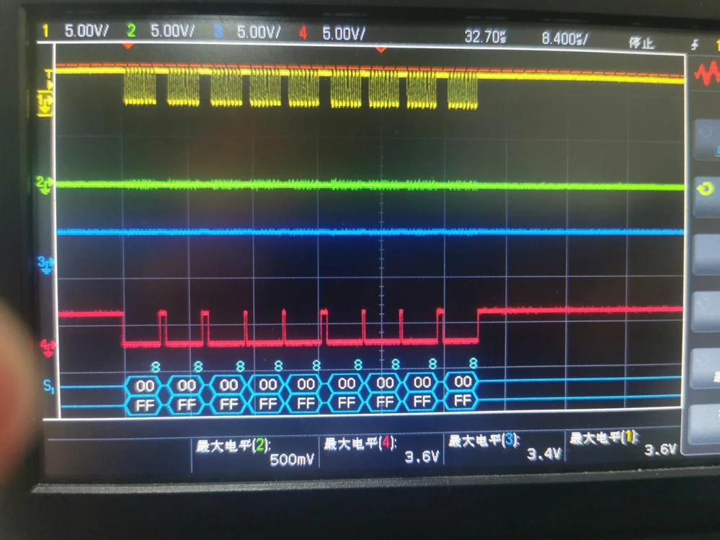The height and width of the screenshot is (540, 720).
Task: Select the channel 3 5.00V/ scale label
Action: click(x=259, y=32)
